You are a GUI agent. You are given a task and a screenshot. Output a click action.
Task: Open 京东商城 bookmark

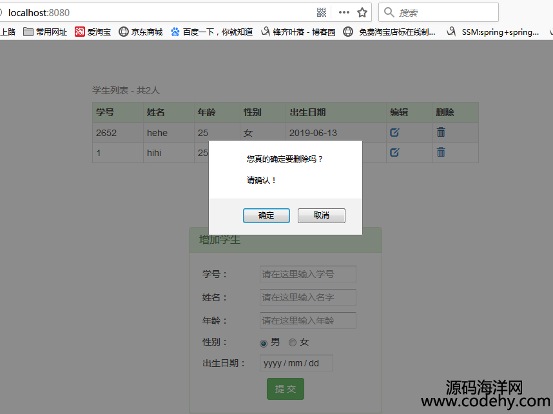[x=141, y=32]
